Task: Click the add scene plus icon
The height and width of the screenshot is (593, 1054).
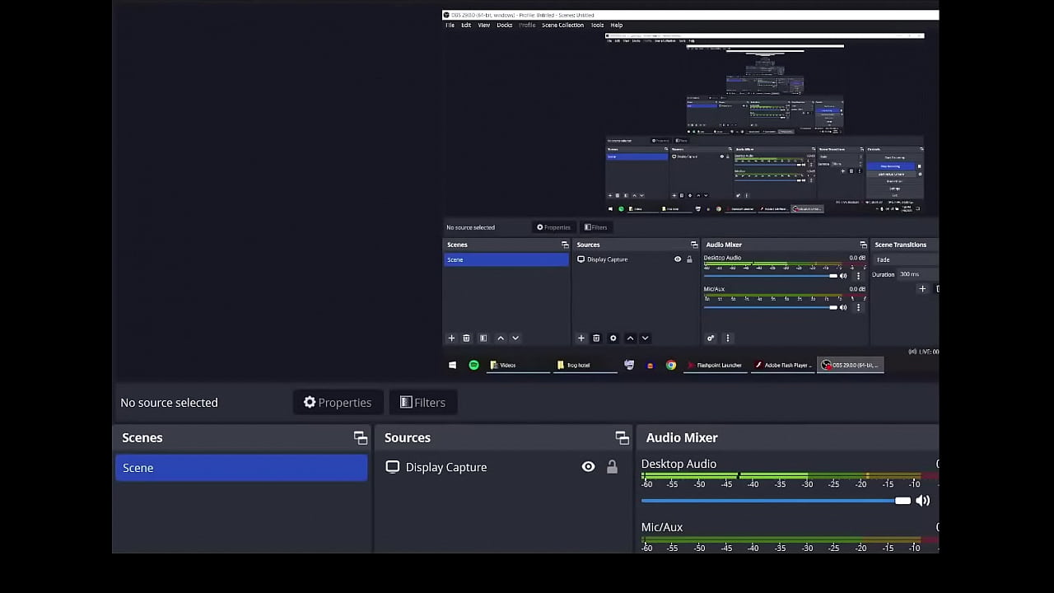Action: pos(451,339)
